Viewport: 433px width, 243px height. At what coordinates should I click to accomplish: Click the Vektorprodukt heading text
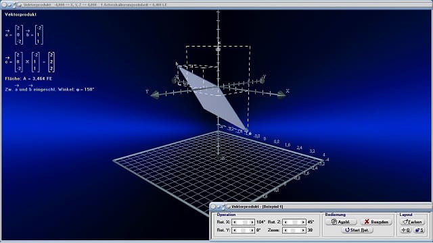click(21, 15)
